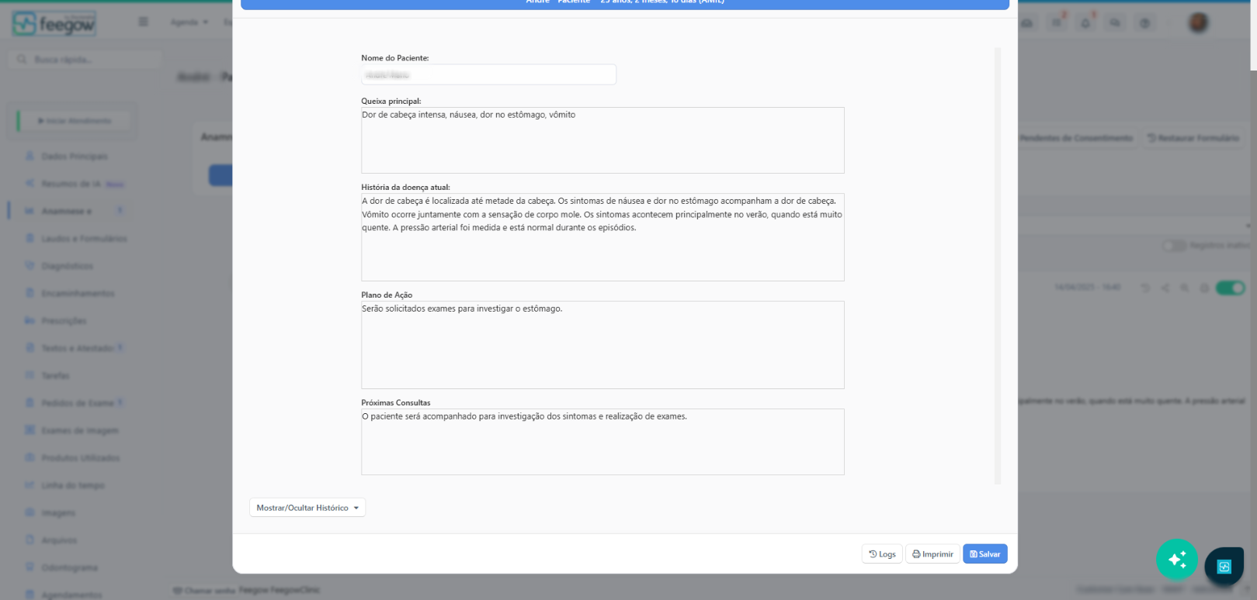Click the História da doença atual text area
This screenshot has height=600, width=1257.
click(602, 237)
